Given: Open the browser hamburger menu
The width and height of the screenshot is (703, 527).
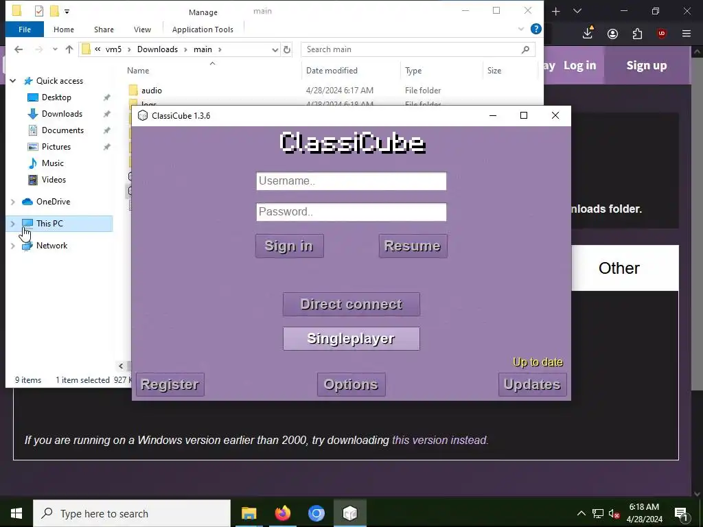Looking at the screenshot, I should (686, 34).
